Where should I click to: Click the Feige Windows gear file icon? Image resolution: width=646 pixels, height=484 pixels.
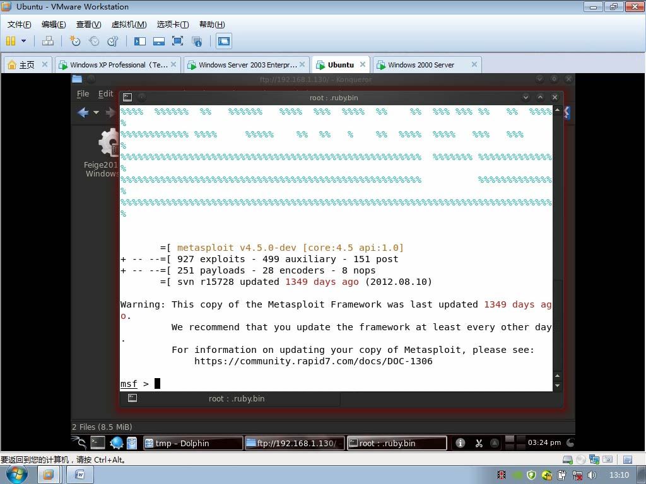(109, 142)
